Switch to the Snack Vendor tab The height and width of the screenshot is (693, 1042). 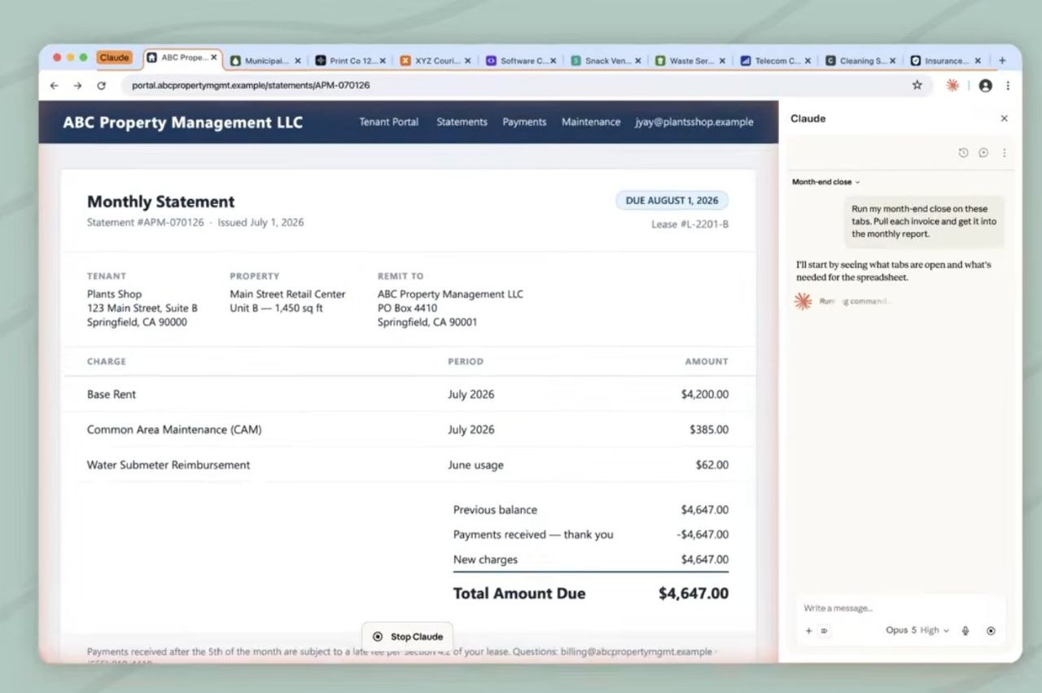(606, 61)
